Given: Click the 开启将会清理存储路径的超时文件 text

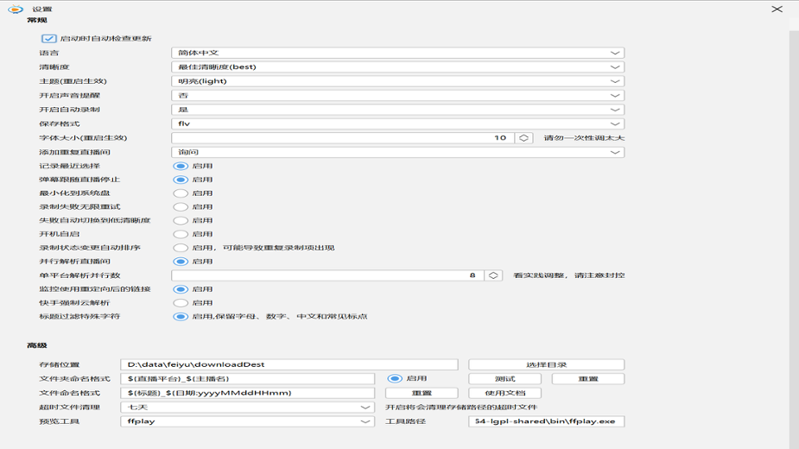Looking at the screenshot, I should pyautogui.click(x=461, y=408).
